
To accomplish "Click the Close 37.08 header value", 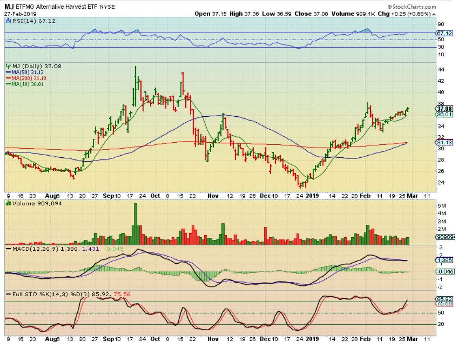I will tap(311, 14).
